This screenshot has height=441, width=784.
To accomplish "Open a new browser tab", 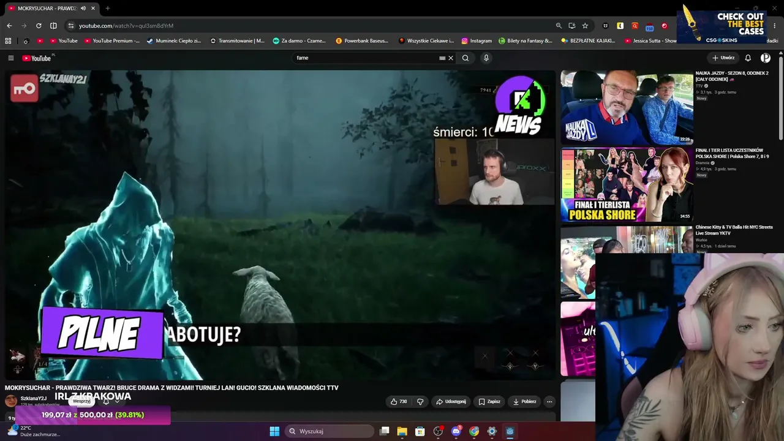I will pyautogui.click(x=107, y=9).
